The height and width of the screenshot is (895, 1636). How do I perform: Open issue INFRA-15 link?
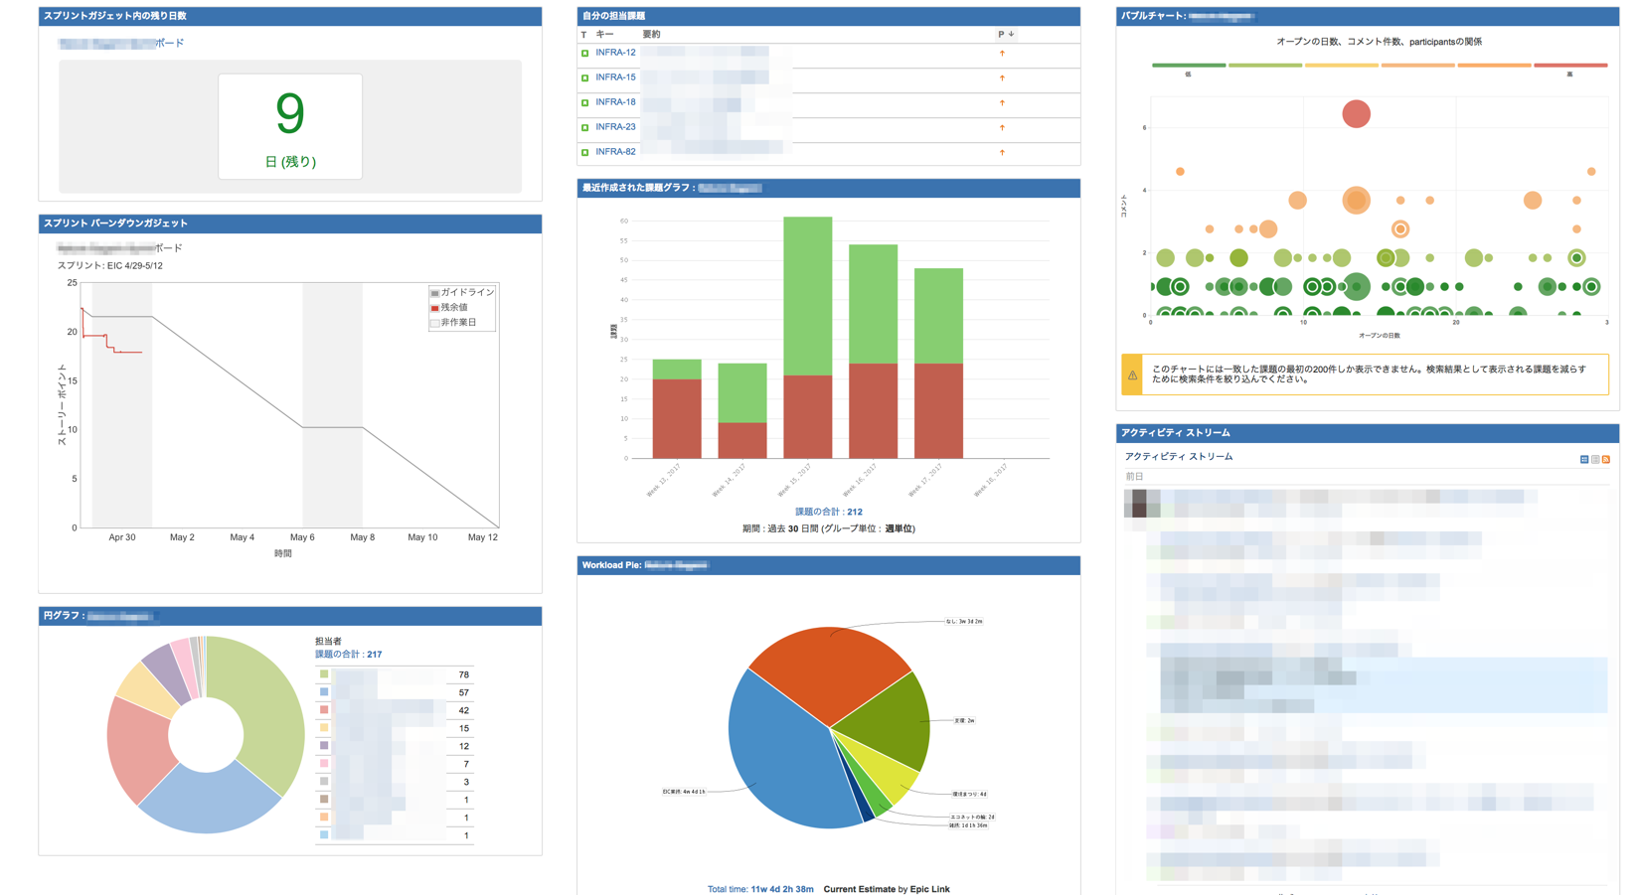coord(615,77)
